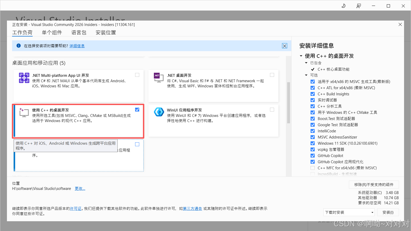Check C++ MFC for x64/x86 component
The image size is (411, 231).
click(x=313, y=168)
